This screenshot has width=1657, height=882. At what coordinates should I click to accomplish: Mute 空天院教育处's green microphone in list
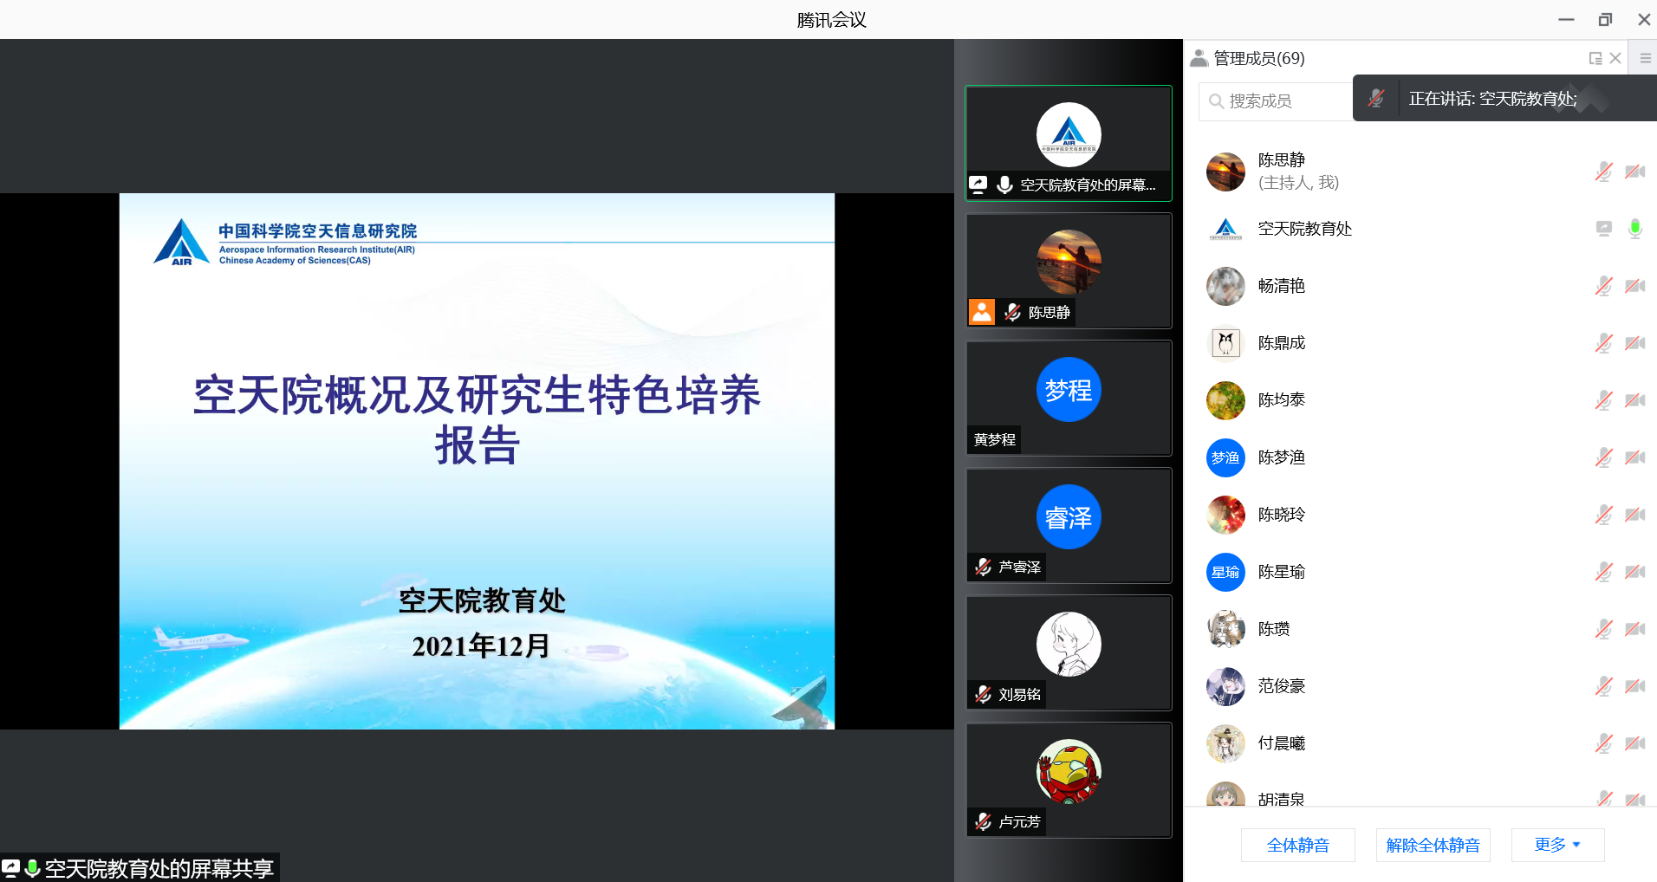pos(1634,229)
